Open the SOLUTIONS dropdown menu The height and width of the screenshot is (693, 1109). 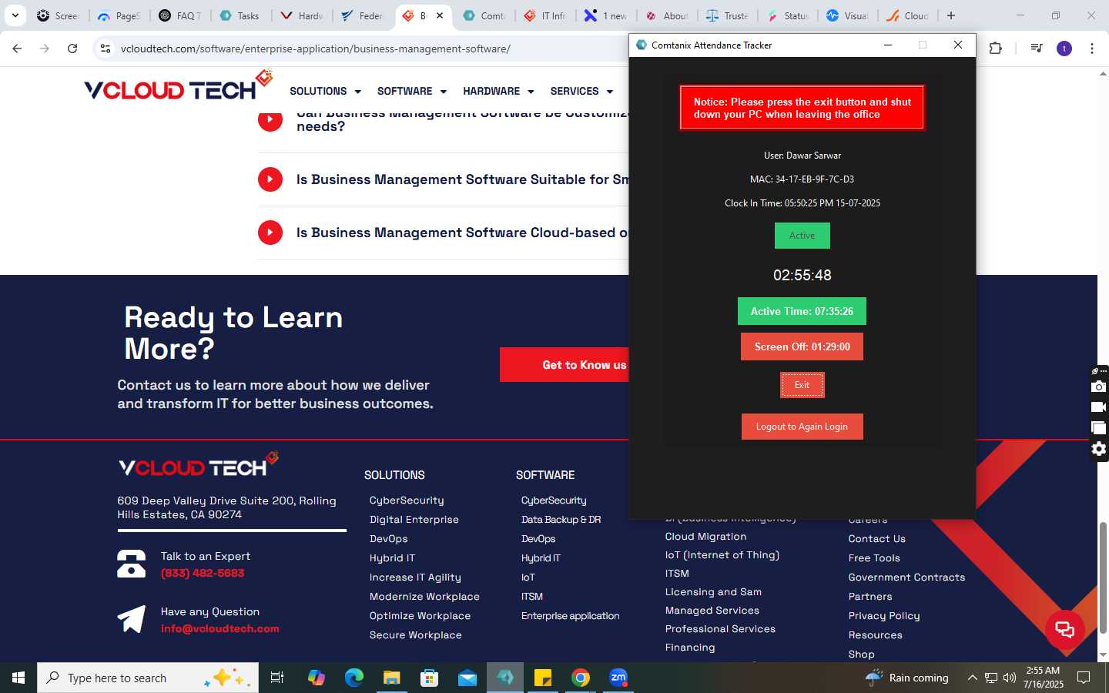(x=325, y=91)
